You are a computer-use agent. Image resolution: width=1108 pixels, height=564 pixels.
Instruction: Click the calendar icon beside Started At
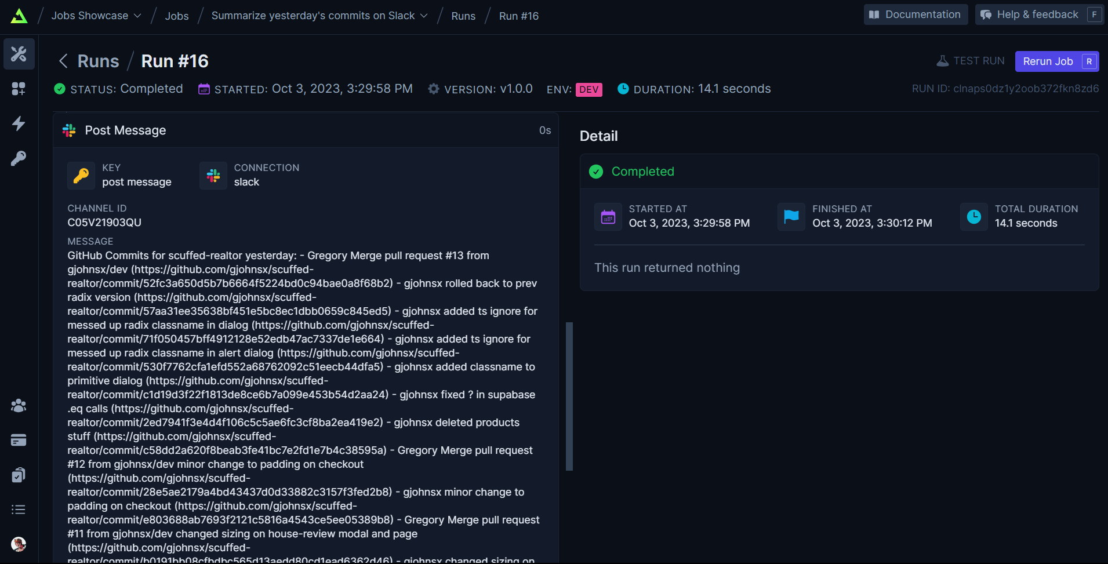coord(608,216)
